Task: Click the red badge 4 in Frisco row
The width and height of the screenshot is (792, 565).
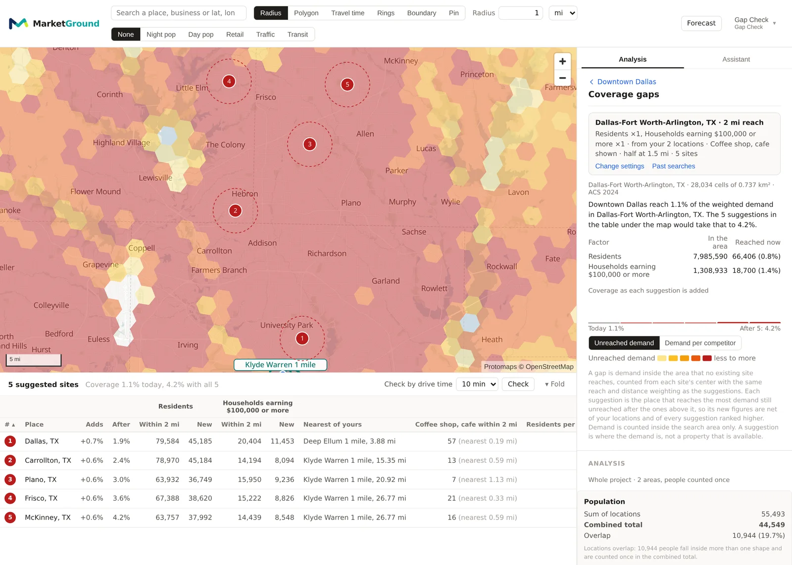Action: [10, 498]
